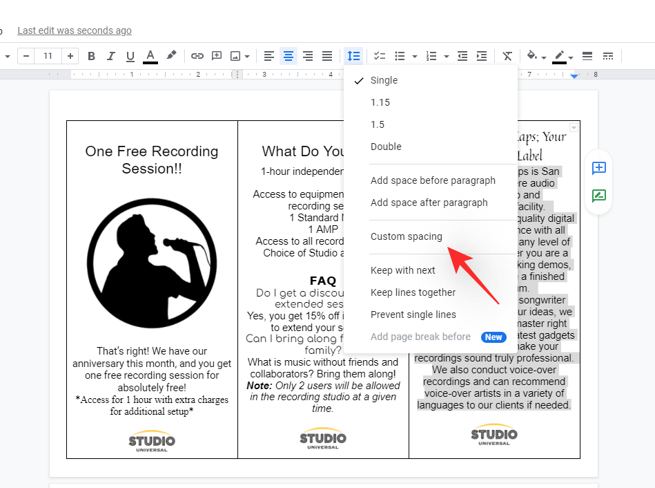Click the Studio Universal logo in middle column
655x488 pixels.
323,438
